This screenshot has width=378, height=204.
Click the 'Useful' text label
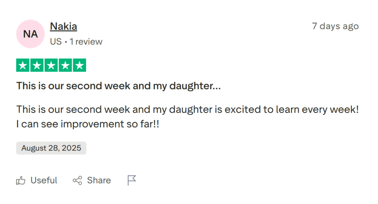(44, 180)
